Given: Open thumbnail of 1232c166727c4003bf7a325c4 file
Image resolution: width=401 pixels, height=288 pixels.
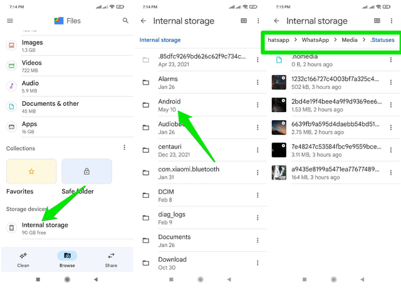Looking at the screenshot, I should (x=279, y=82).
